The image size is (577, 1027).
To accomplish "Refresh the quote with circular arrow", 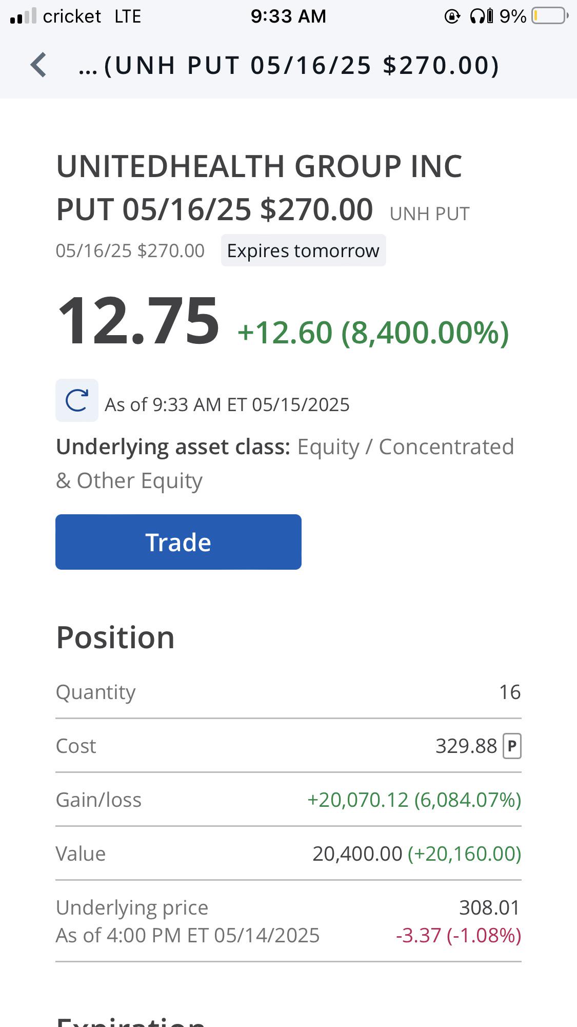I will [x=77, y=400].
